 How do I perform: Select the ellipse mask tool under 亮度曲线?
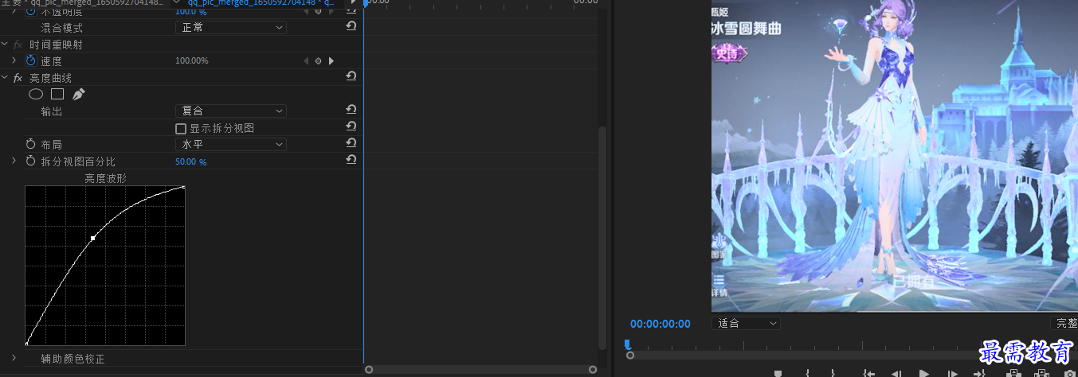click(36, 94)
